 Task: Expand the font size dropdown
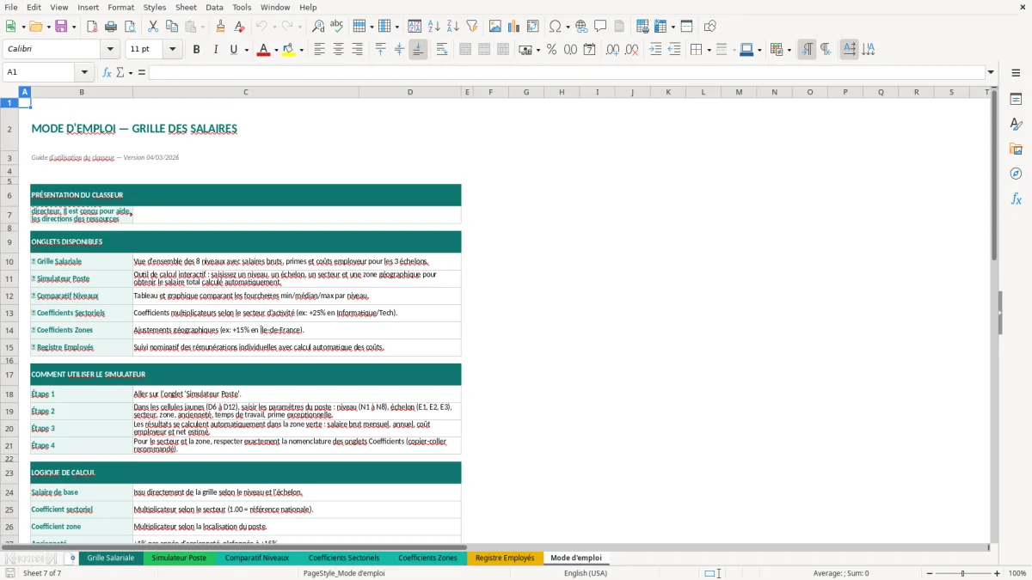point(173,50)
